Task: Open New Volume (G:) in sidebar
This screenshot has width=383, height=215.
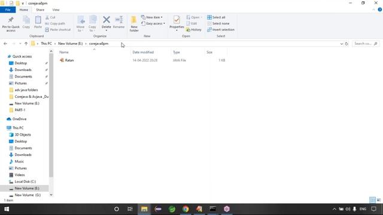Action: click(x=28, y=195)
